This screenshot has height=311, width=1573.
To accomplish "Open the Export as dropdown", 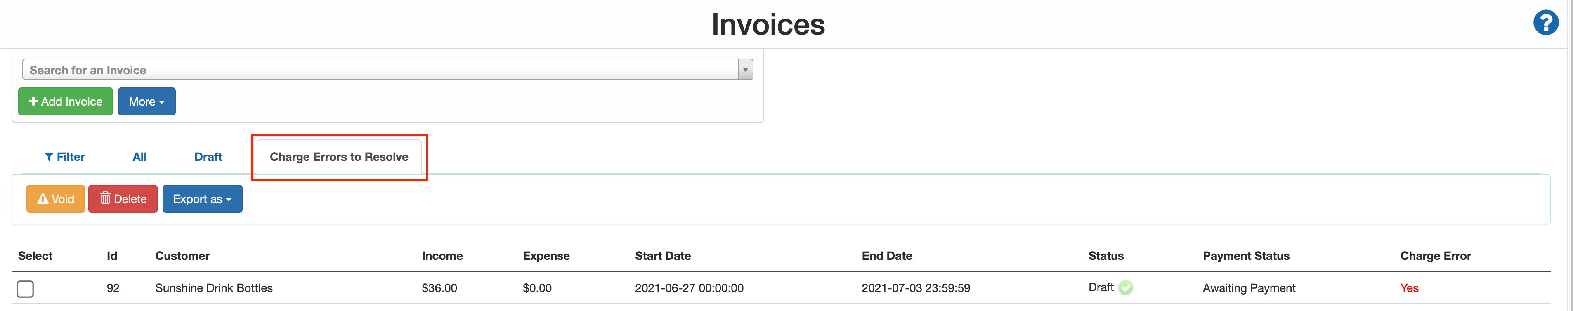I will (202, 198).
